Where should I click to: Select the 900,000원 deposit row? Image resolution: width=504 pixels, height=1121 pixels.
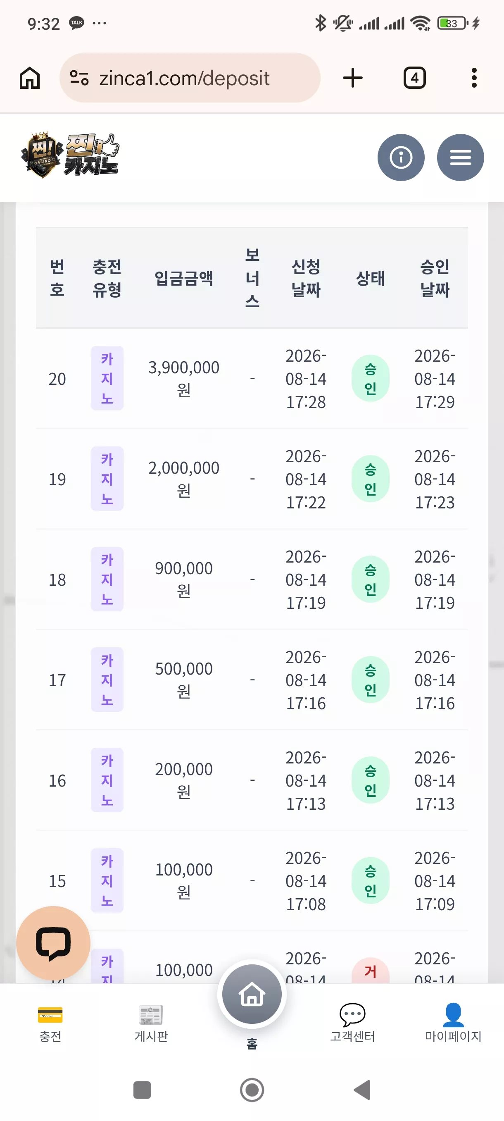pyautogui.click(x=252, y=579)
